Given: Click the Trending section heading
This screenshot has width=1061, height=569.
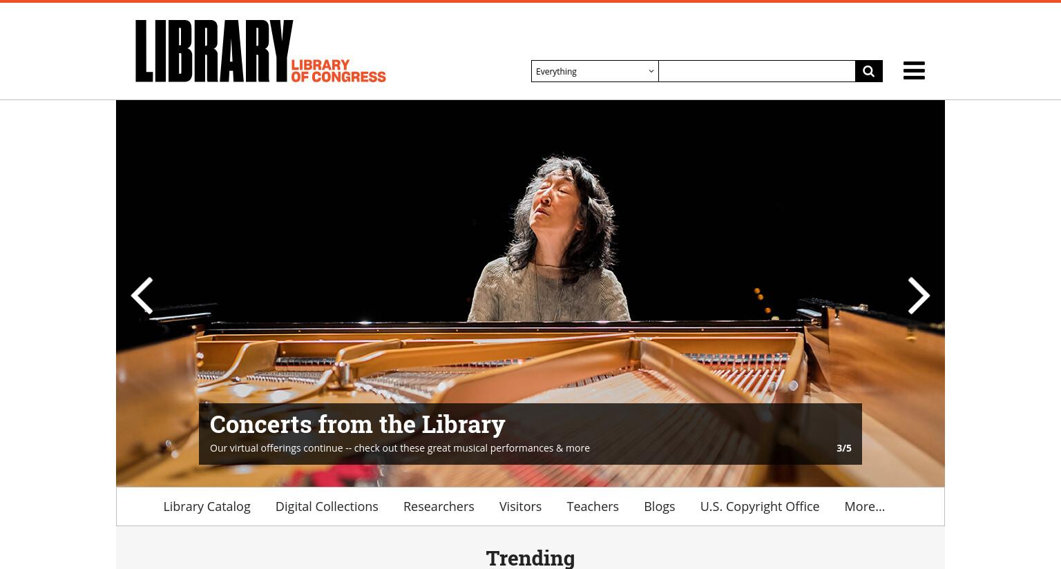Looking at the screenshot, I should [530, 557].
